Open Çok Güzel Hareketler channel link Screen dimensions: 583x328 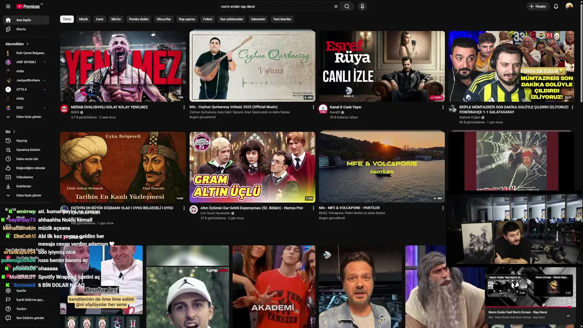click(215, 213)
